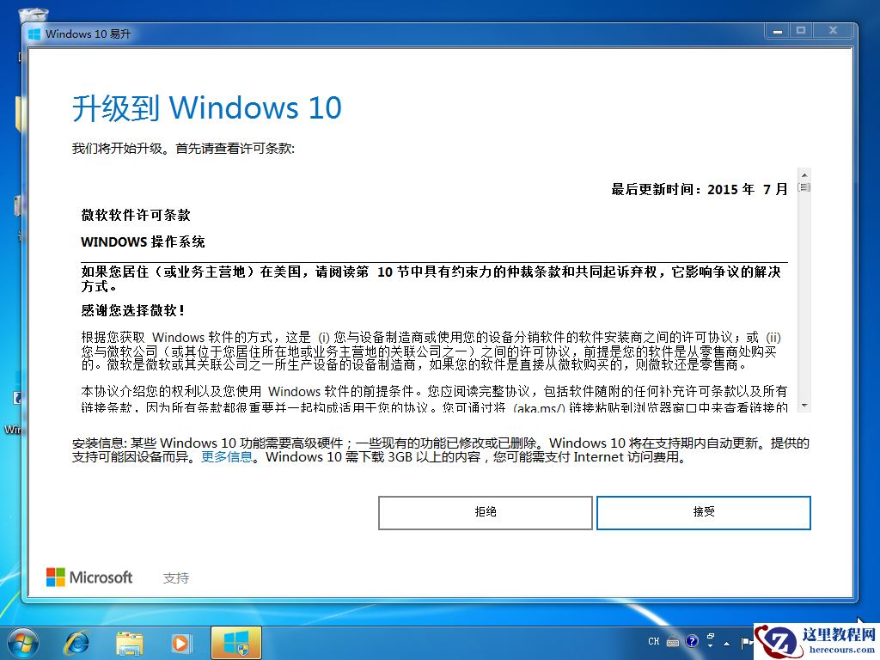
Task: Click the license text scrollbar thumb
Action: pyautogui.click(x=804, y=186)
